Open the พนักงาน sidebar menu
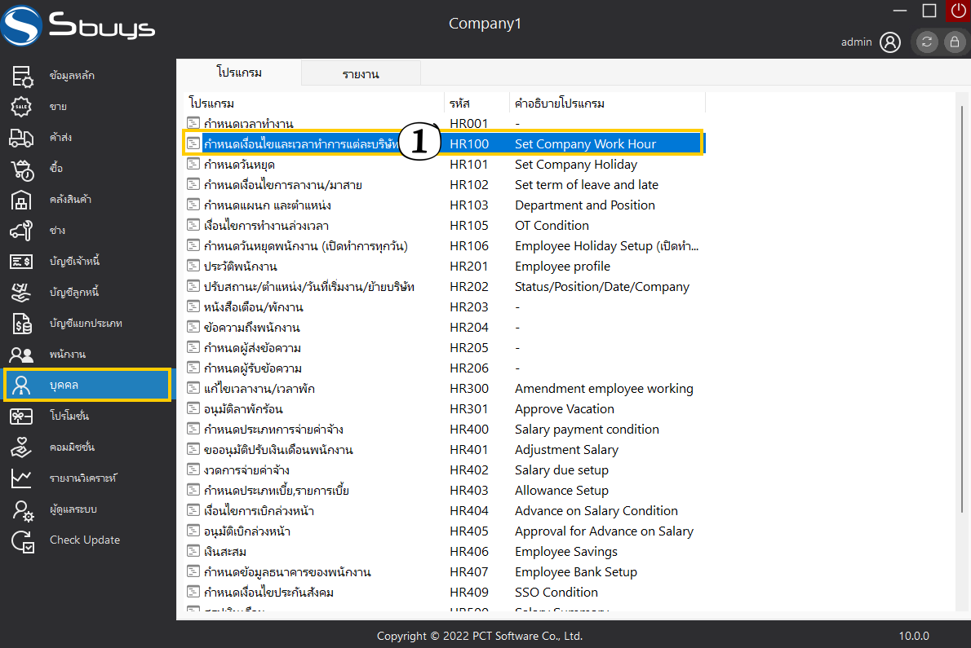This screenshot has width=971, height=648. click(67, 355)
